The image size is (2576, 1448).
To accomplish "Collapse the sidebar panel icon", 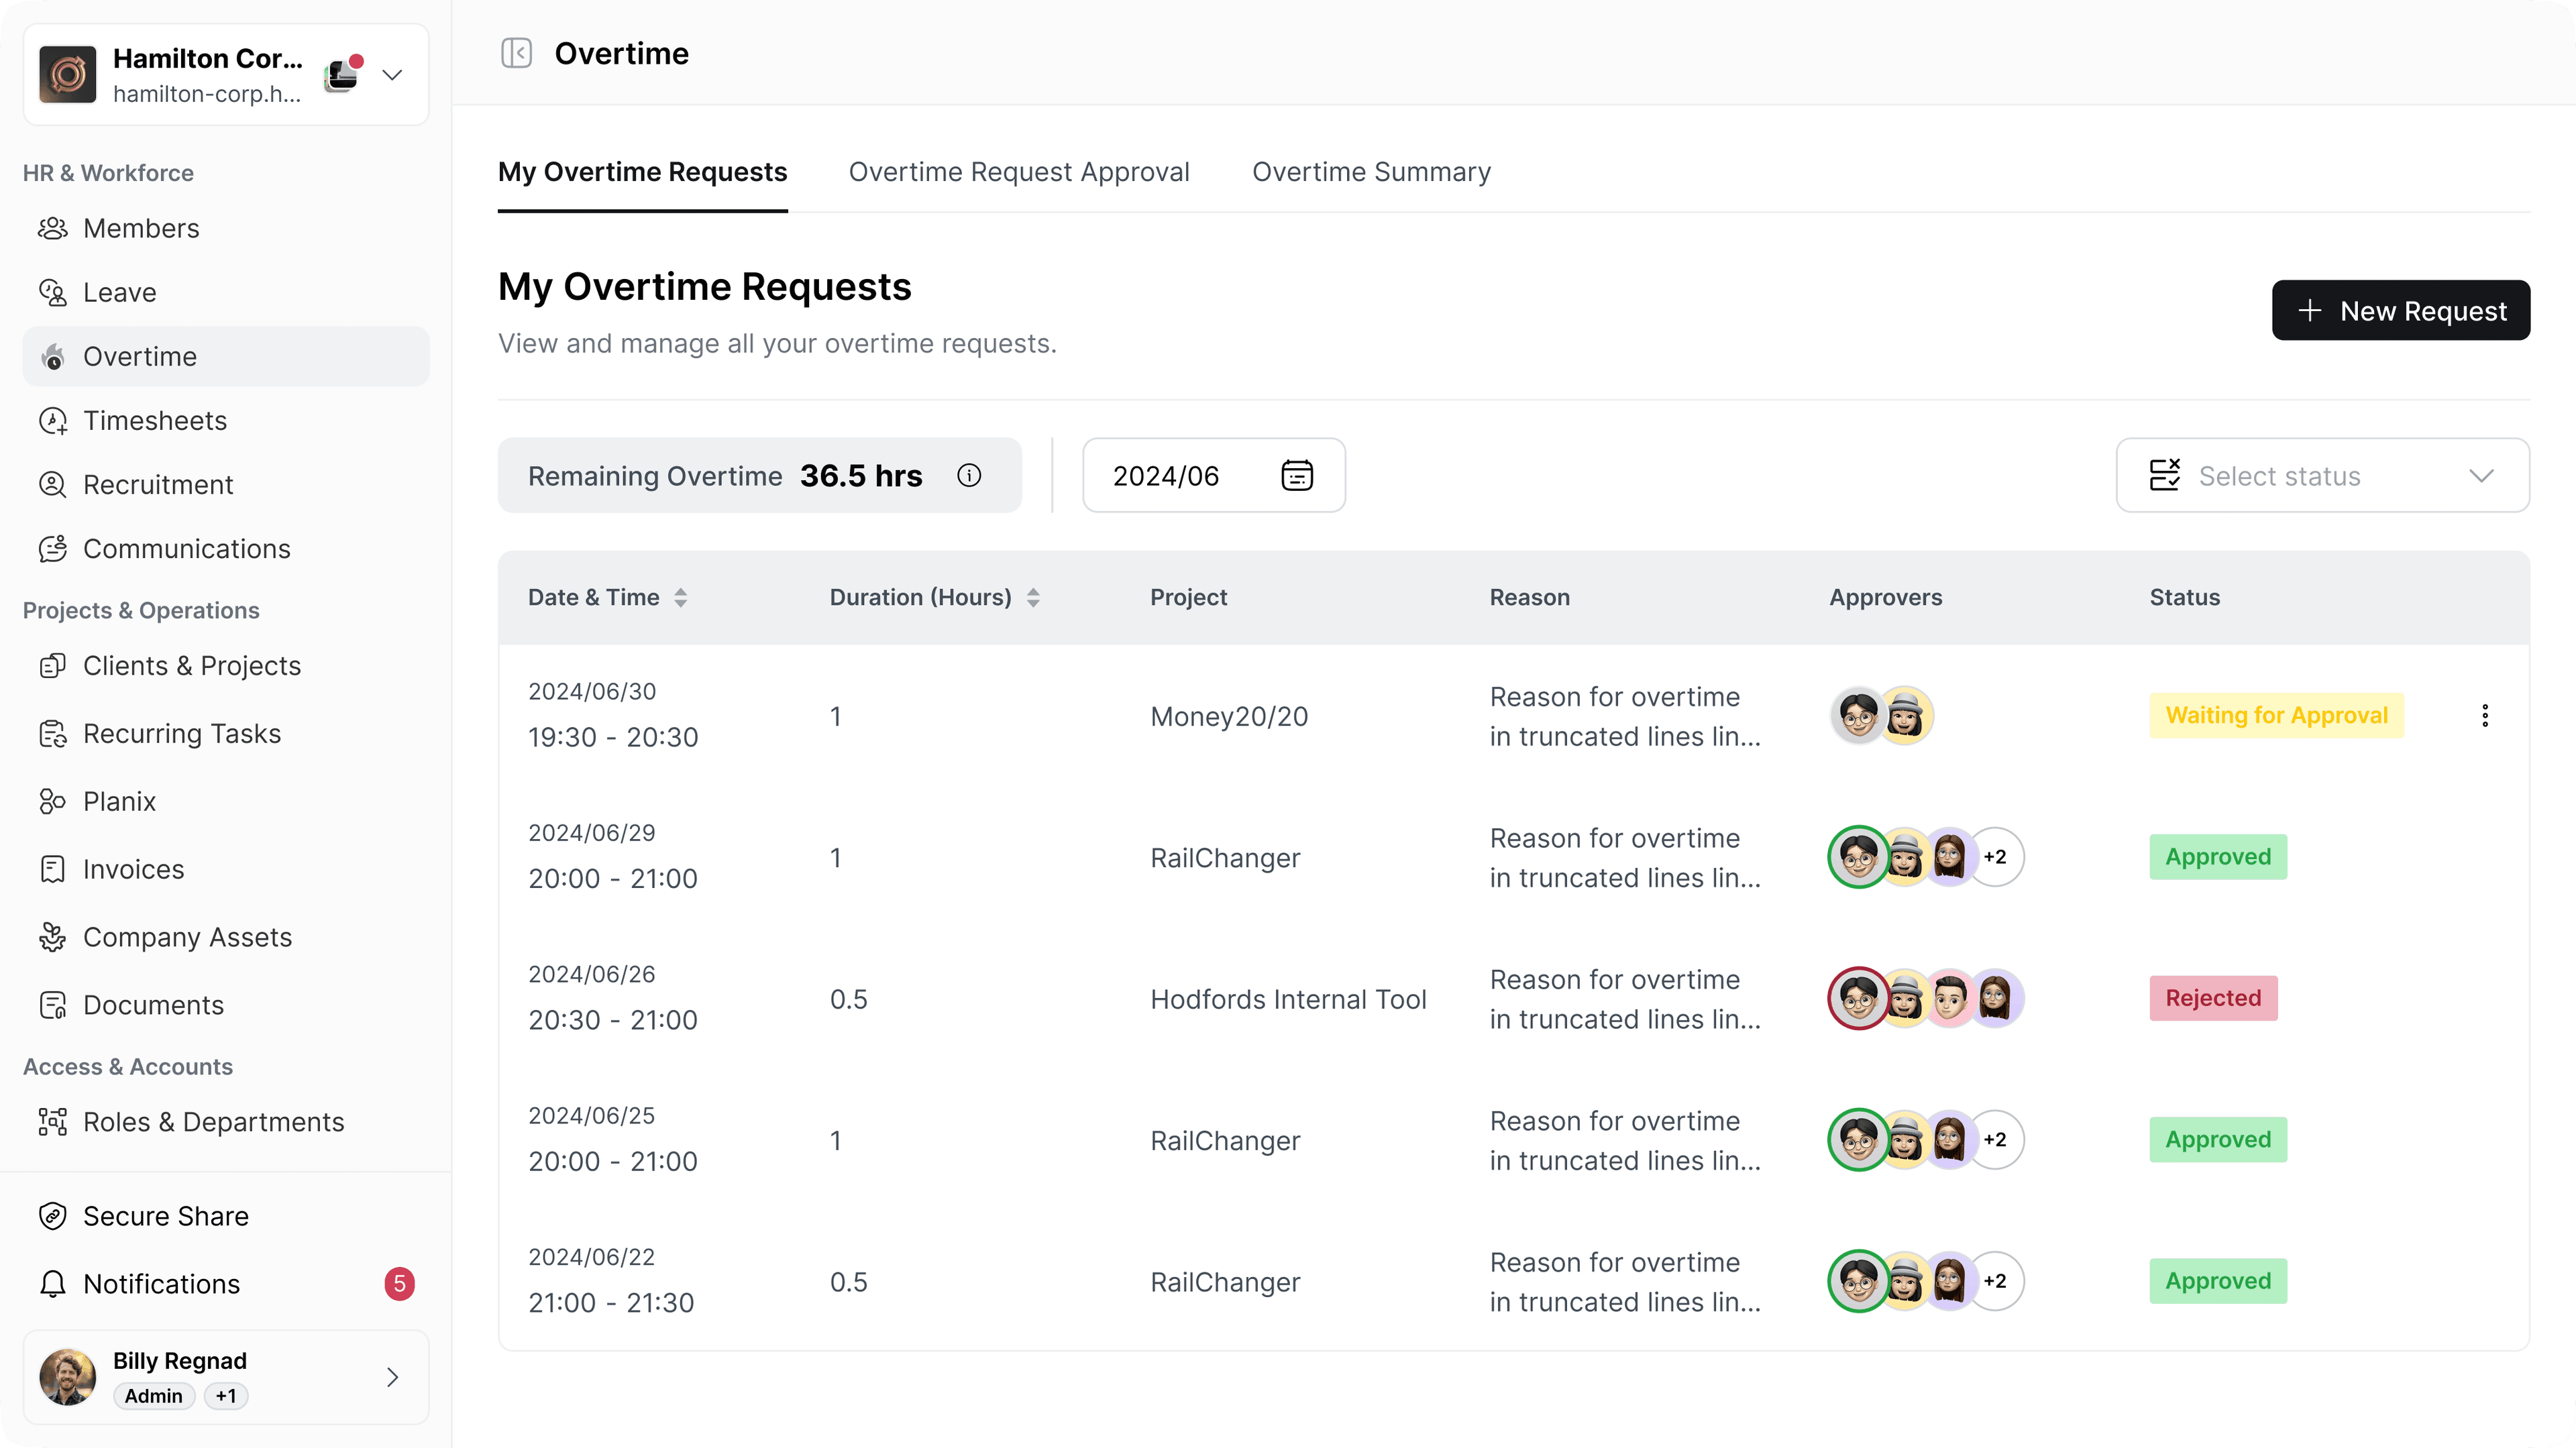I will (x=516, y=53).
